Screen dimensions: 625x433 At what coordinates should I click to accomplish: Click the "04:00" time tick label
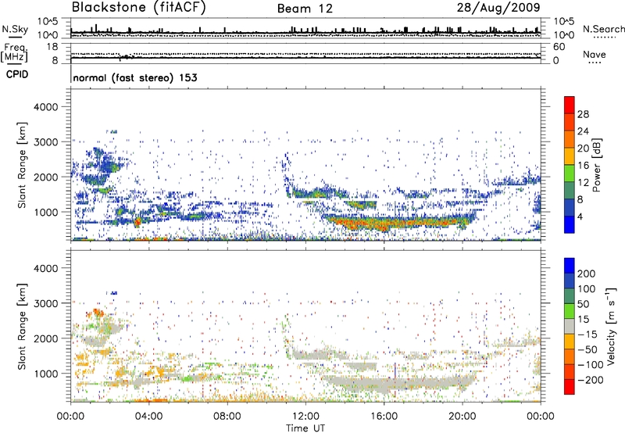click(148, 417)
